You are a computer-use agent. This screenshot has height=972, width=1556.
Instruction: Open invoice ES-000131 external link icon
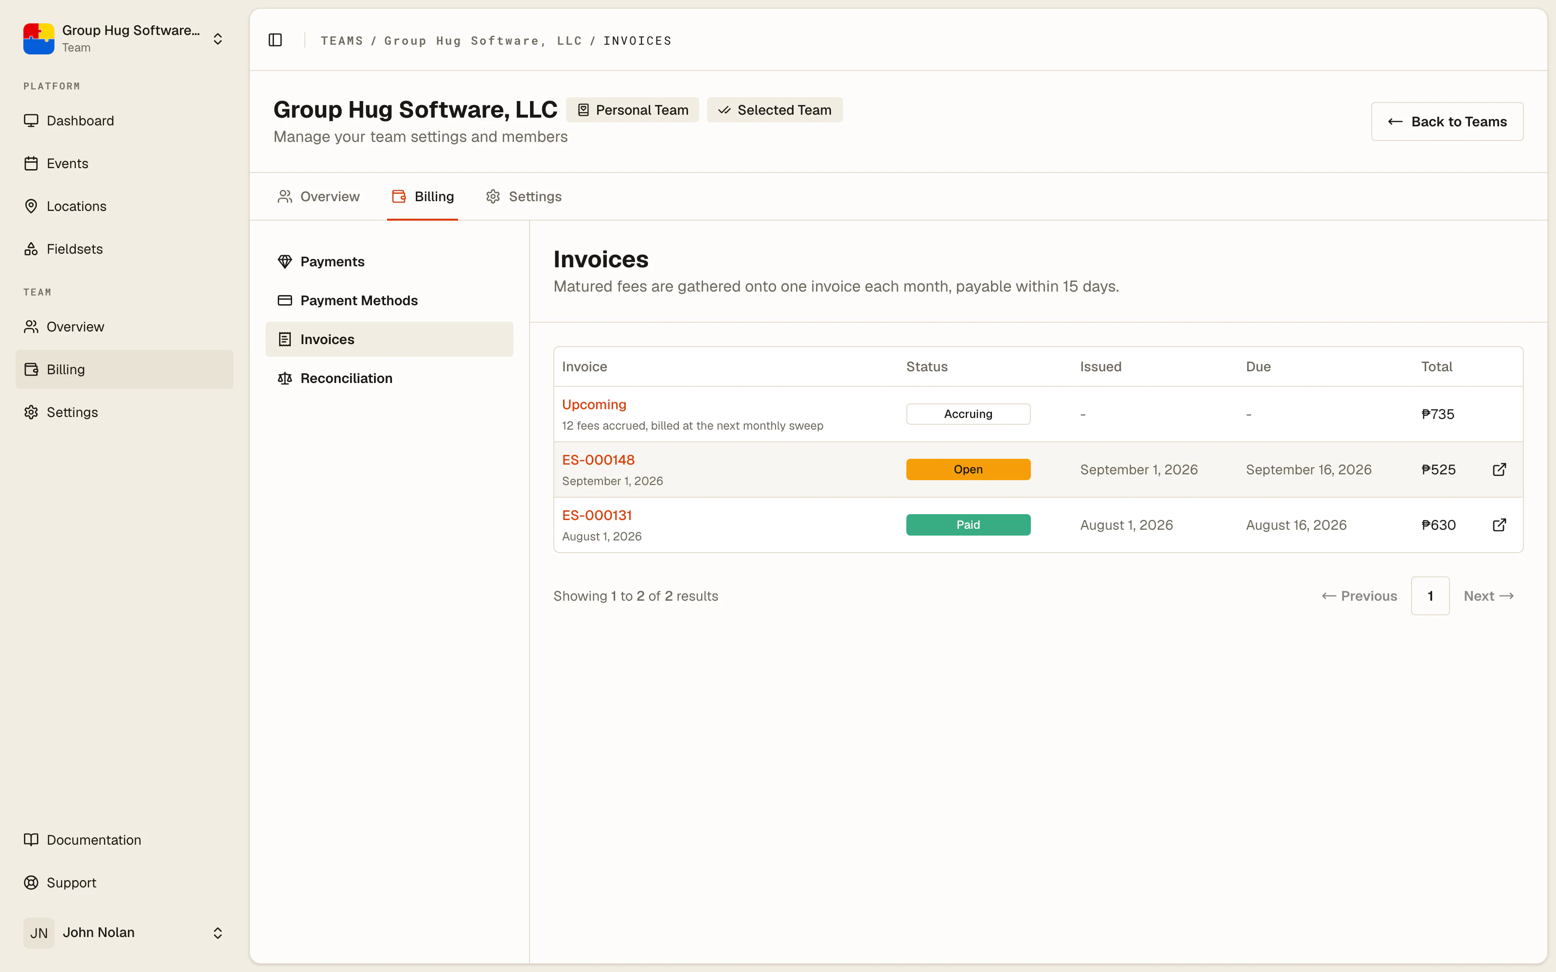(x=1499, y=524)
